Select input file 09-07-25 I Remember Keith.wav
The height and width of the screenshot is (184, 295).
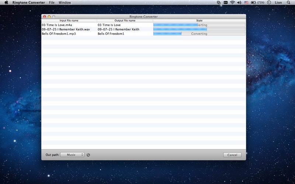tap(66, 29)
